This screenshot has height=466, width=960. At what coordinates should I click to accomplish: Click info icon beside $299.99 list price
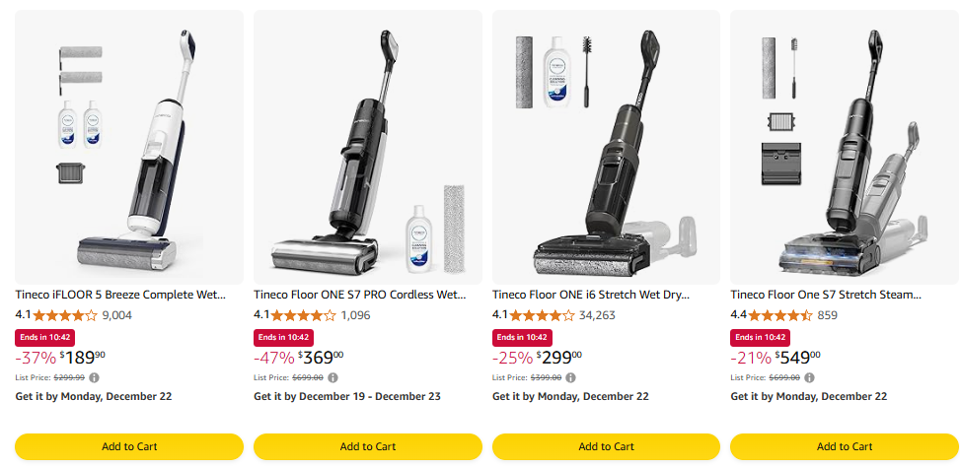coord(95,377)
